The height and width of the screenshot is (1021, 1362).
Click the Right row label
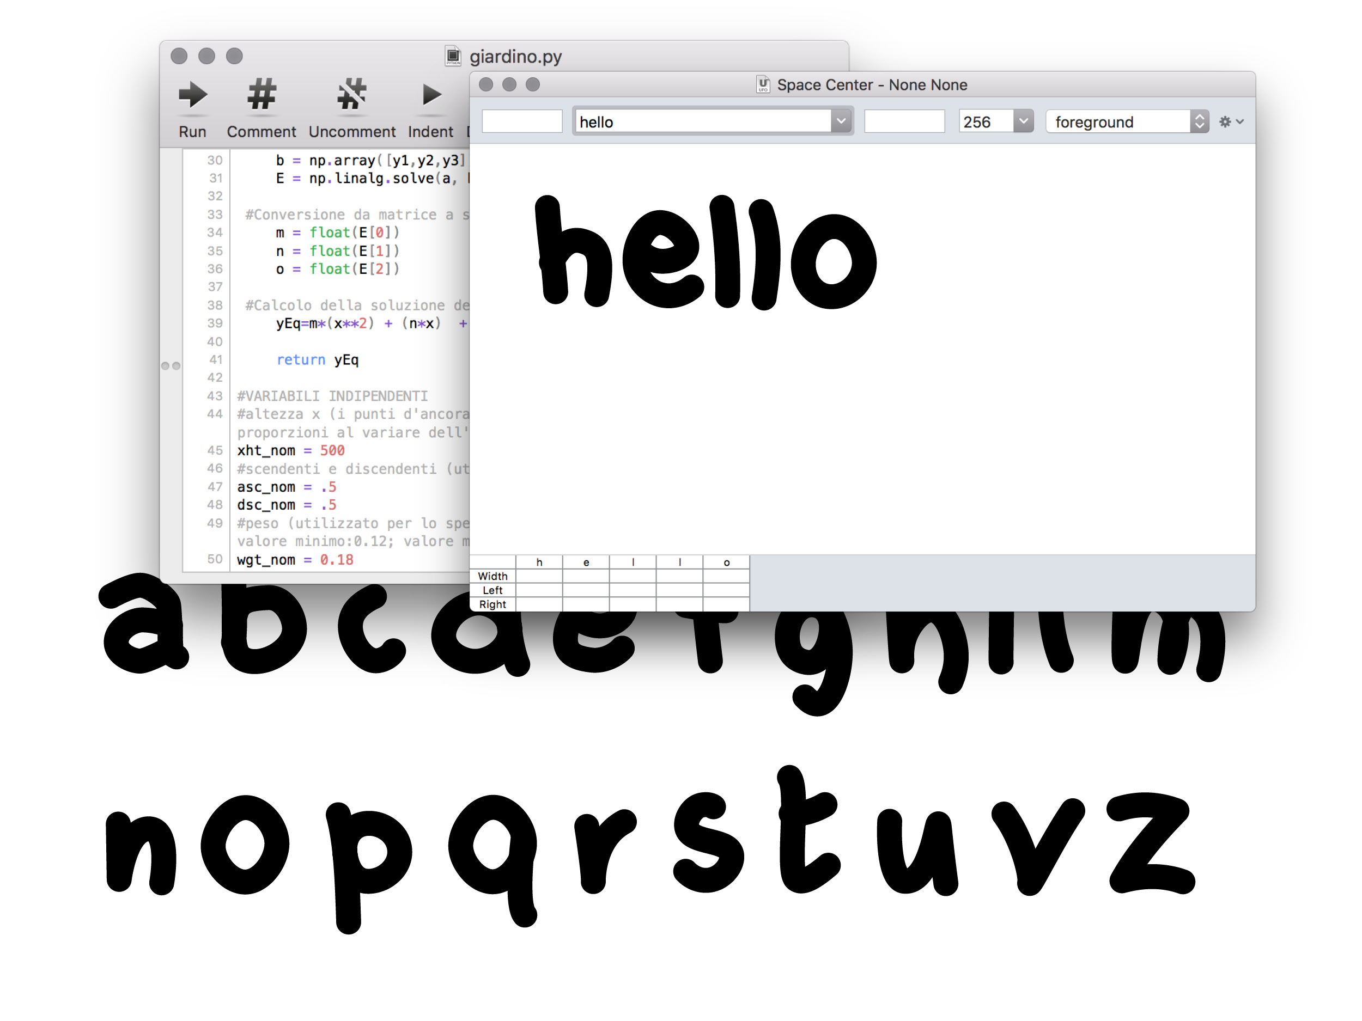(492, 604)
